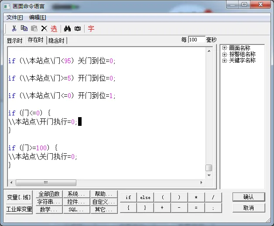Insert the semicolon ; button
The width and height of the screenshot is (274, 226).
point(213,208)
